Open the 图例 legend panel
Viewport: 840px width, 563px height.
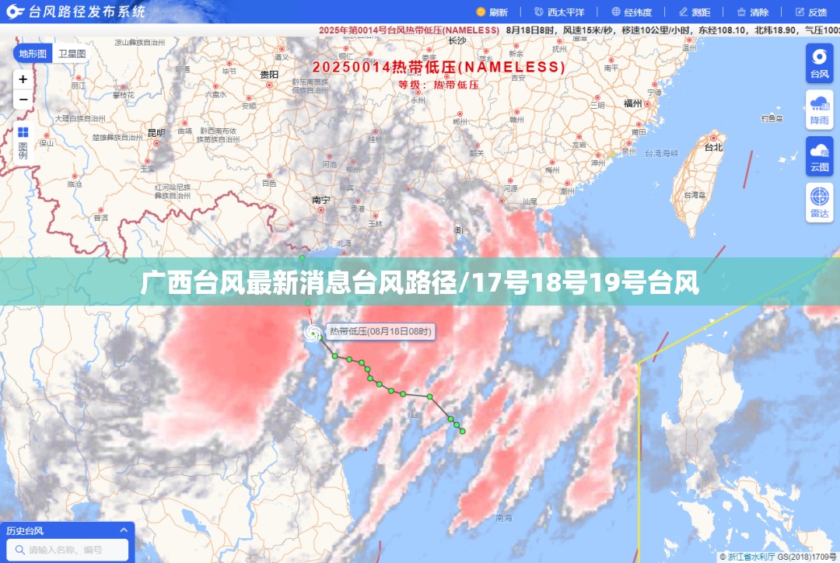pos(23,143)
